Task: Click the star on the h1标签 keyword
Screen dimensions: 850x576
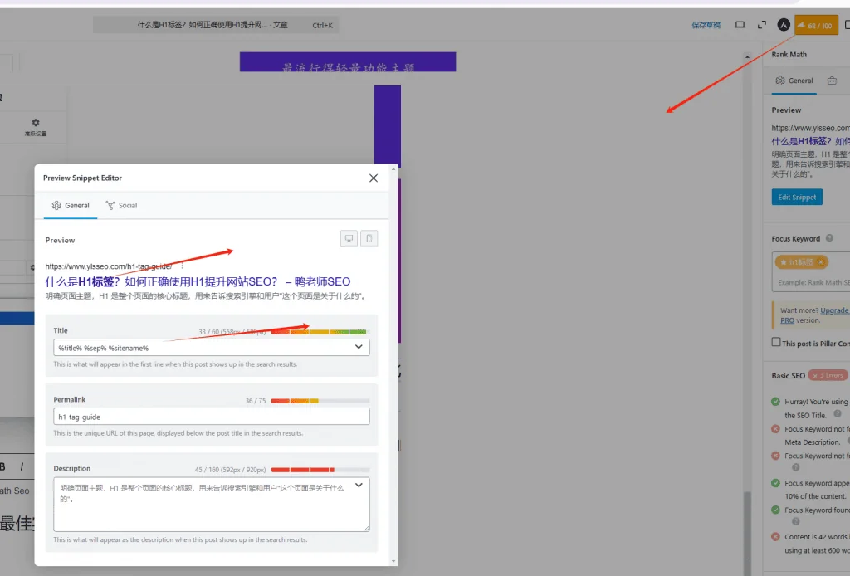Action: coord(783,262)
